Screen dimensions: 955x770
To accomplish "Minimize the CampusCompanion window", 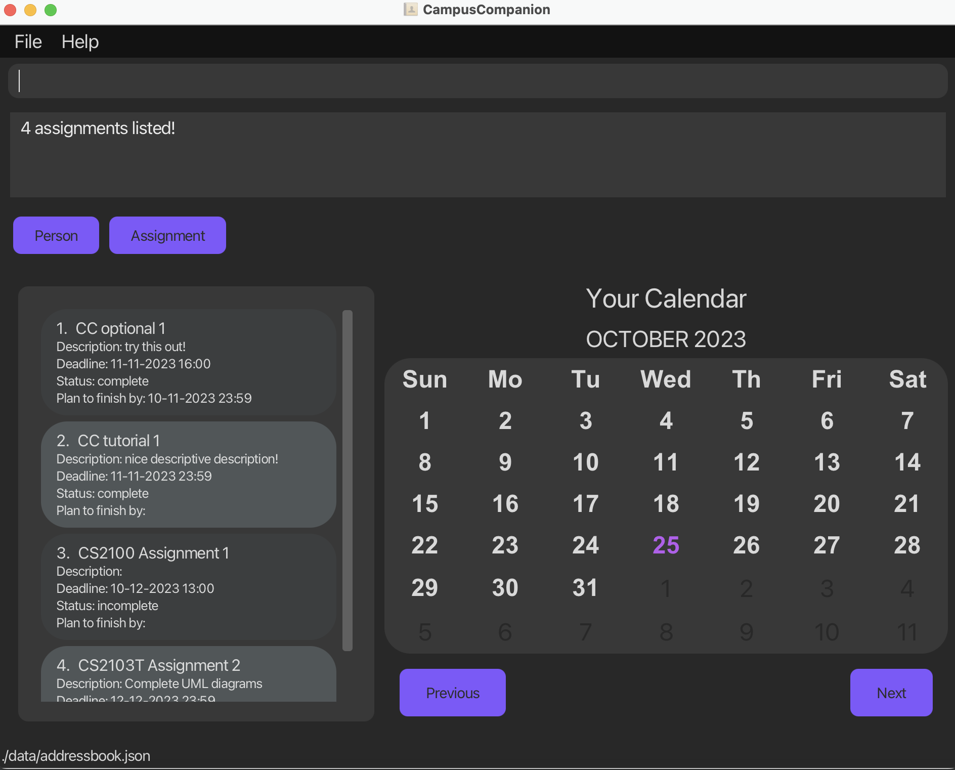I will point(30,10).
